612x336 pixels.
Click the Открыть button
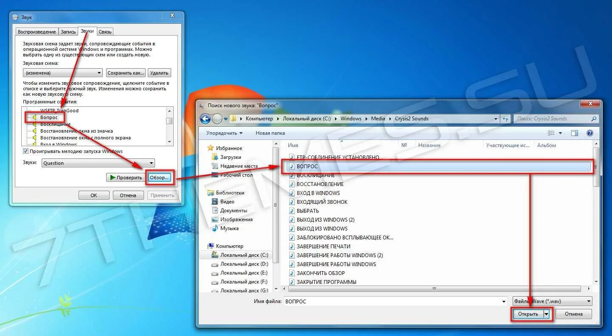tap(528, 314)
